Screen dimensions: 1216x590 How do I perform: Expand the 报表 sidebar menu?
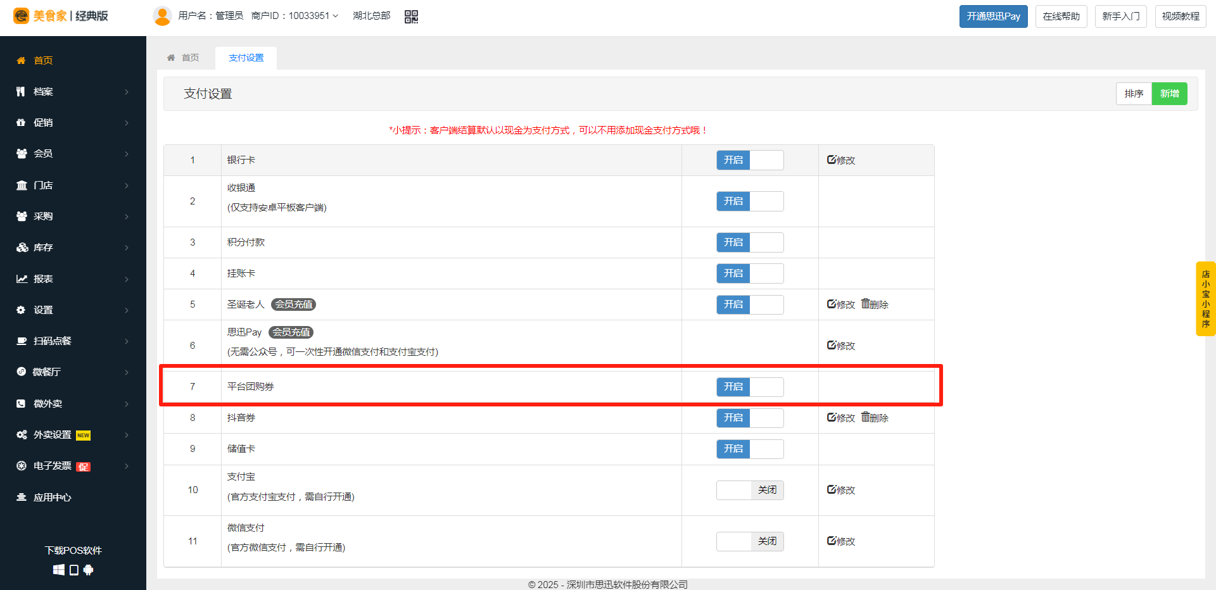click(x=73, y=279)
